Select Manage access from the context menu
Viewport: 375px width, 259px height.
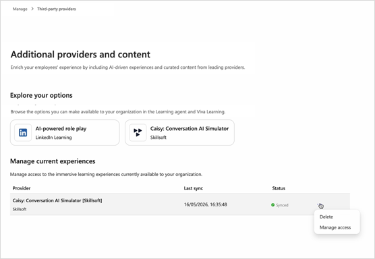(335, 227)
